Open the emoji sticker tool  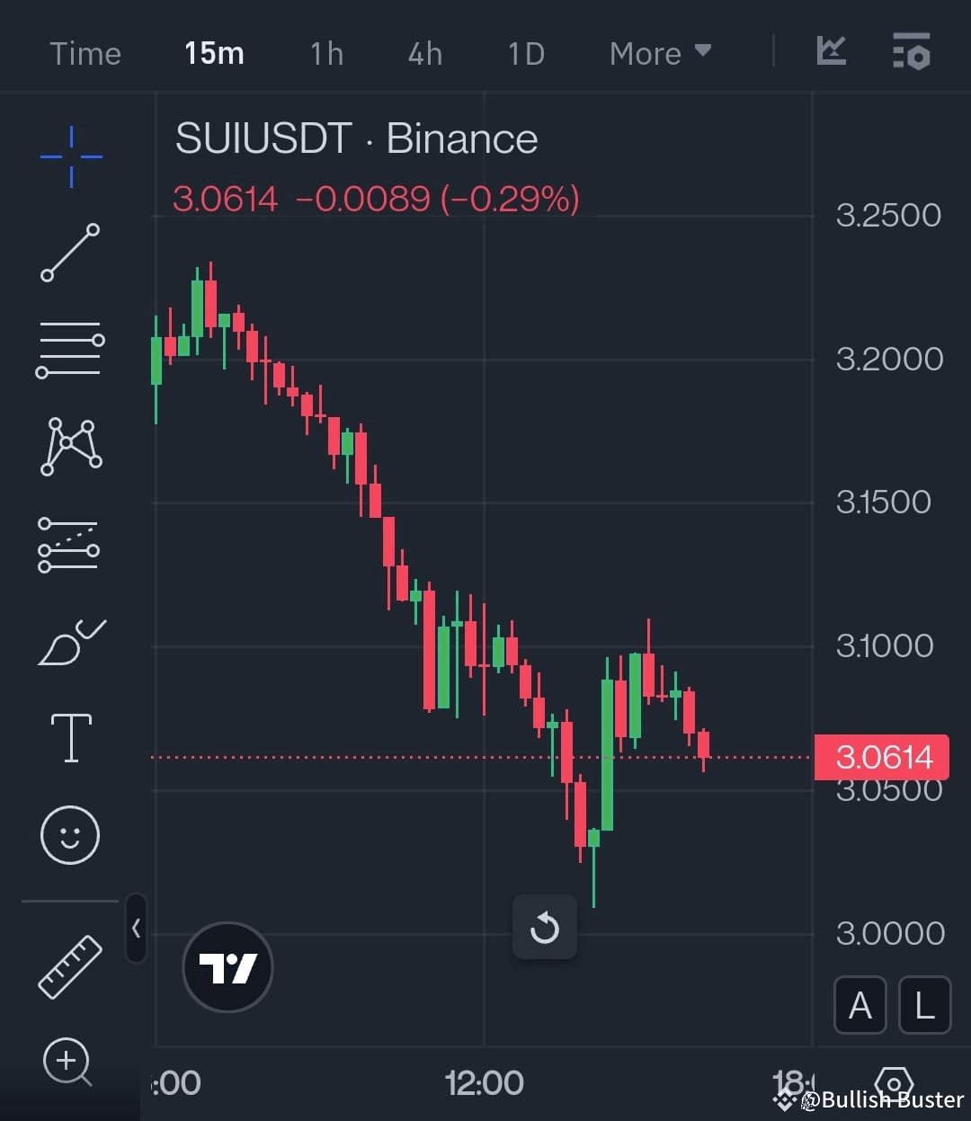coord(69,835)
